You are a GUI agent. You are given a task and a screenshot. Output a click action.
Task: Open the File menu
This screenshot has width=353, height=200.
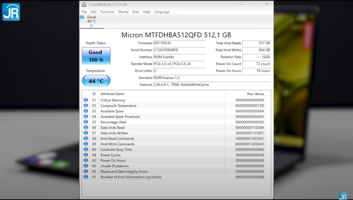click(x=84, y=12)
